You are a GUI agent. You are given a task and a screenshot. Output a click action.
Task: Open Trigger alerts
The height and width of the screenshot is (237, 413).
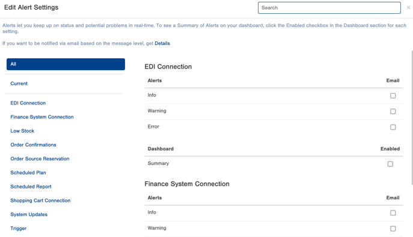click(x=19, y=229)
